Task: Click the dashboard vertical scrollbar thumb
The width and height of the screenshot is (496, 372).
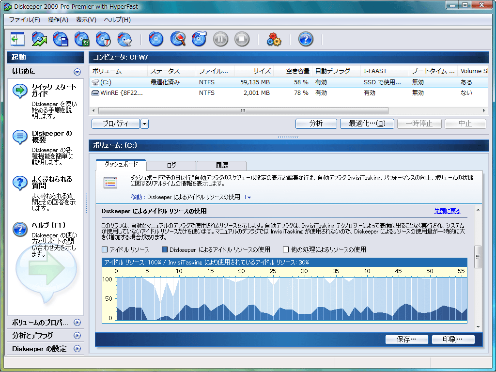Action: click(x=478, y=257)
